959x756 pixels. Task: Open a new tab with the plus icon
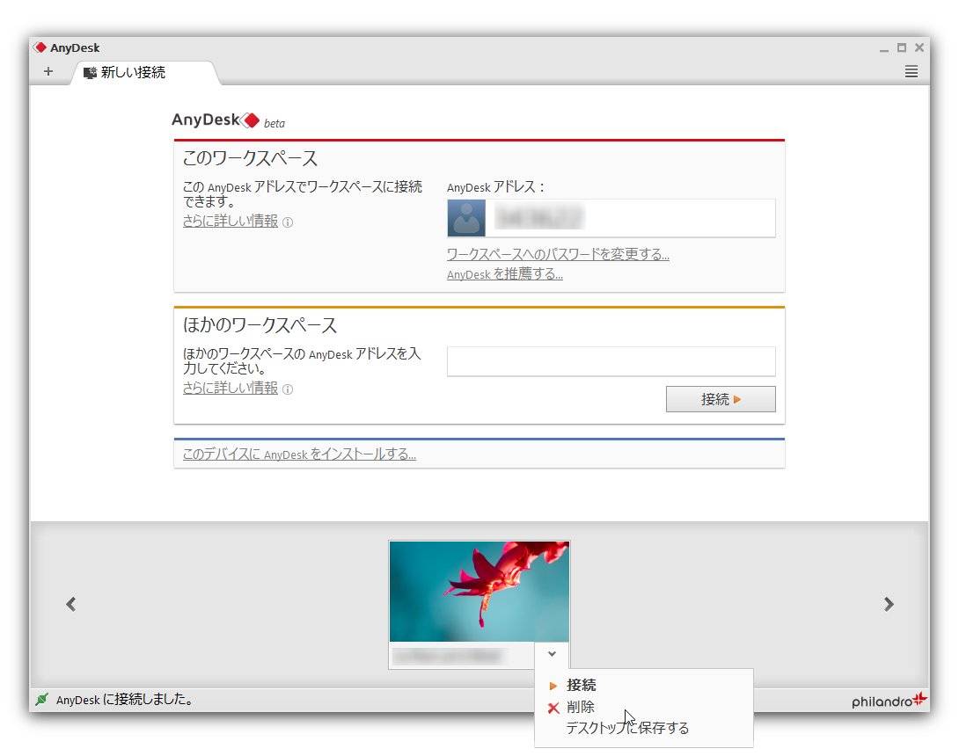pyautogui.click(x=48, y=71)
